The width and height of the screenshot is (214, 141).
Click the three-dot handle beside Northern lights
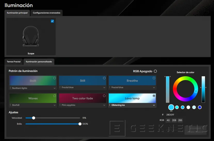pyautogui.click(x=10, y=88)
